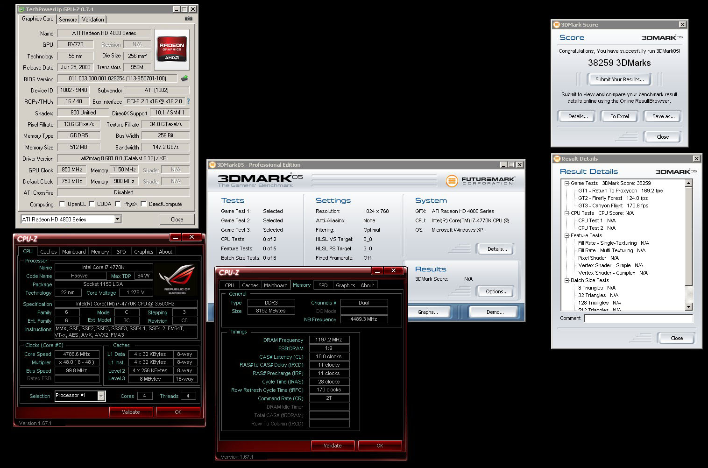This screenshot has width=708, height=468.
Task: Open the Graphics Card tab in GPU-Z
Action: click(x=38, y=19)
